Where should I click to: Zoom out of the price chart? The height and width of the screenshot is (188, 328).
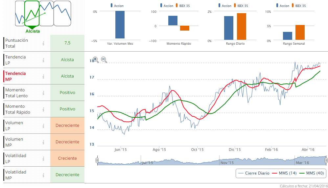click(104, 59)
